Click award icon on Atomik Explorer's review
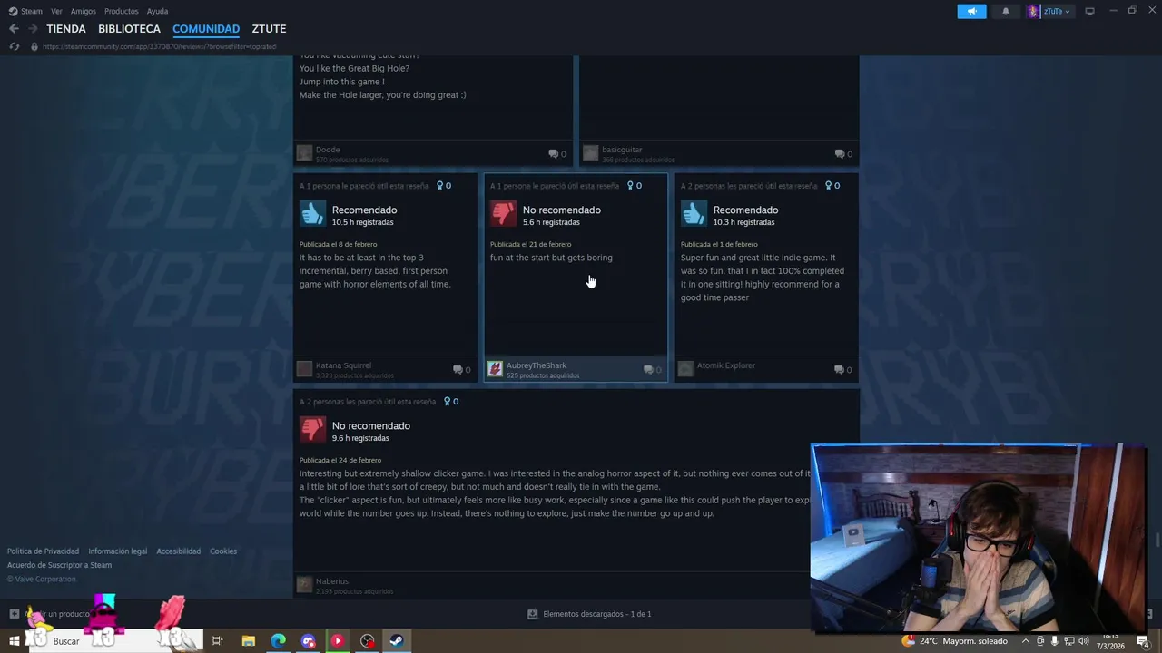The width and height of the screenshot is (1162, 653). 832,186
